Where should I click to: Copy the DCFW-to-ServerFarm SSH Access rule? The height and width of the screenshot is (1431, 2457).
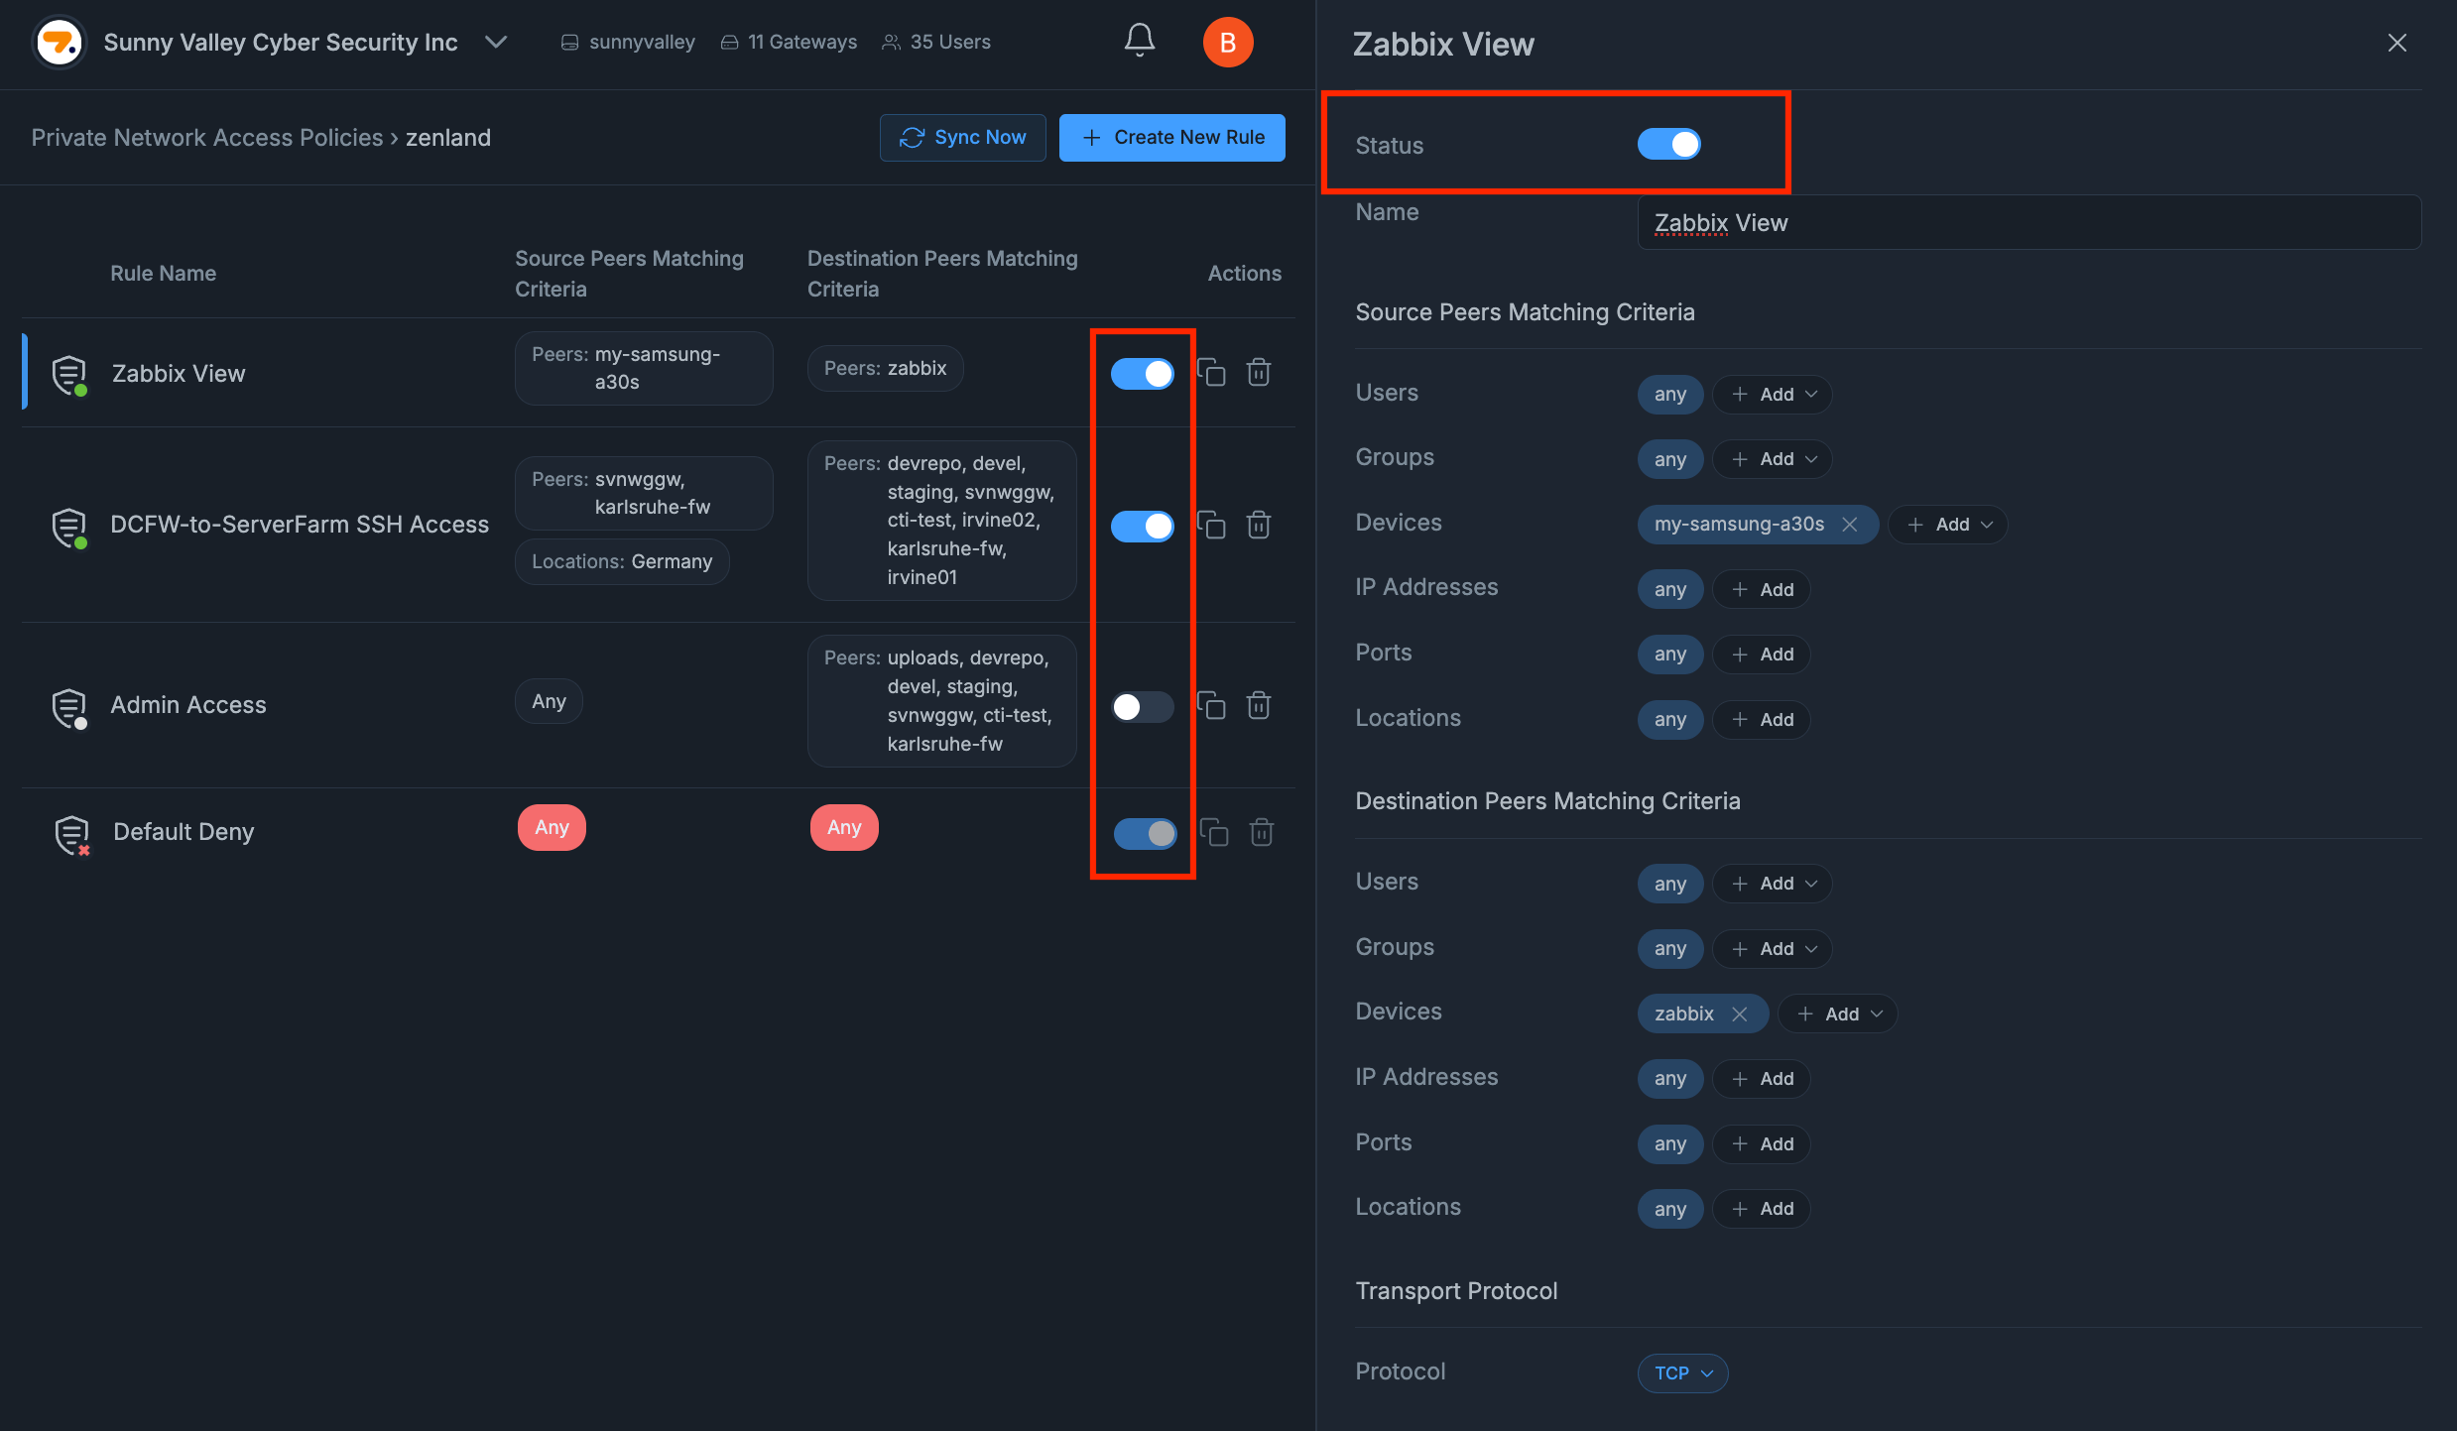(1211, 525)
